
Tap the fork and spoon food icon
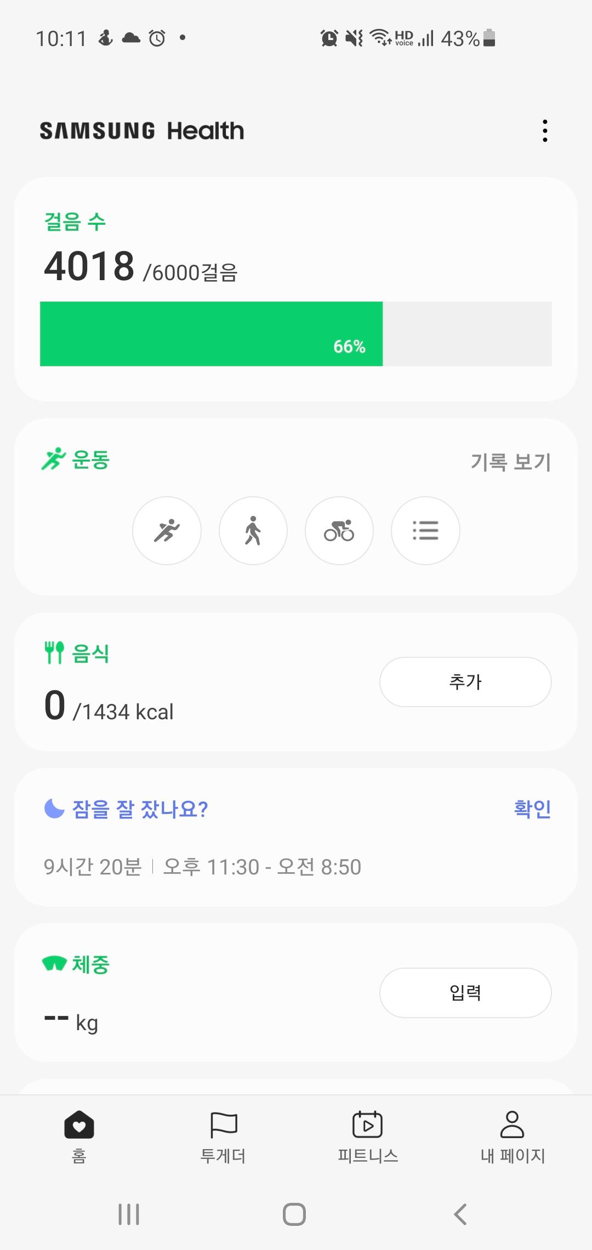click(54, 652)
